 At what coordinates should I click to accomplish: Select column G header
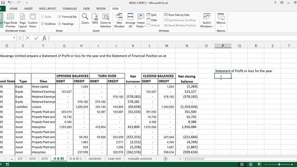pos(64,46)
